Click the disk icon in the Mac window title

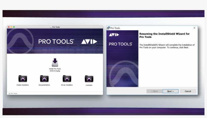pyautogui.click(x=51, y=27)
